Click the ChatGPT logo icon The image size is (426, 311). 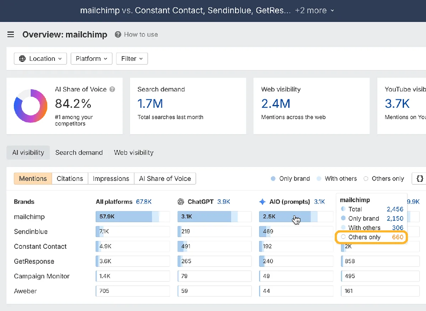click(181, 202)
